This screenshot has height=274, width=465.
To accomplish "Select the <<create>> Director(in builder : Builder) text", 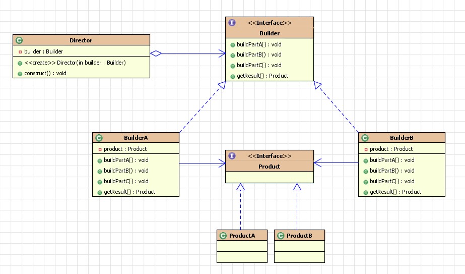I will coord(76,63).
